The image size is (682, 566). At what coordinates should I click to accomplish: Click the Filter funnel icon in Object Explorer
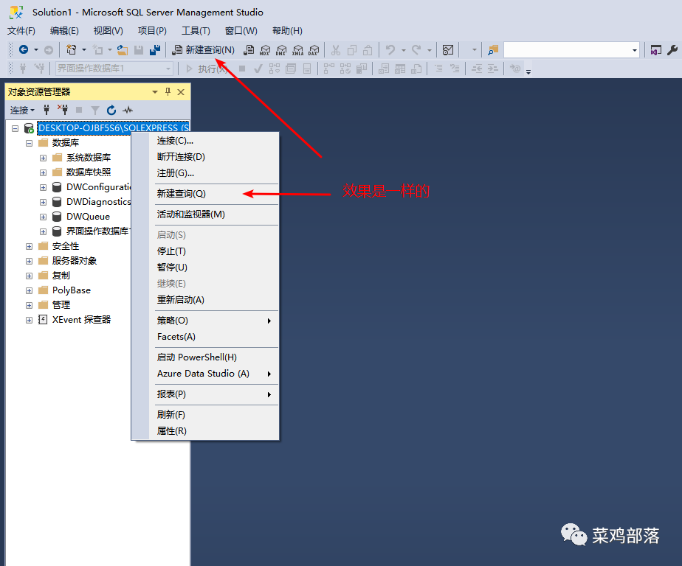tap(94, 111)
